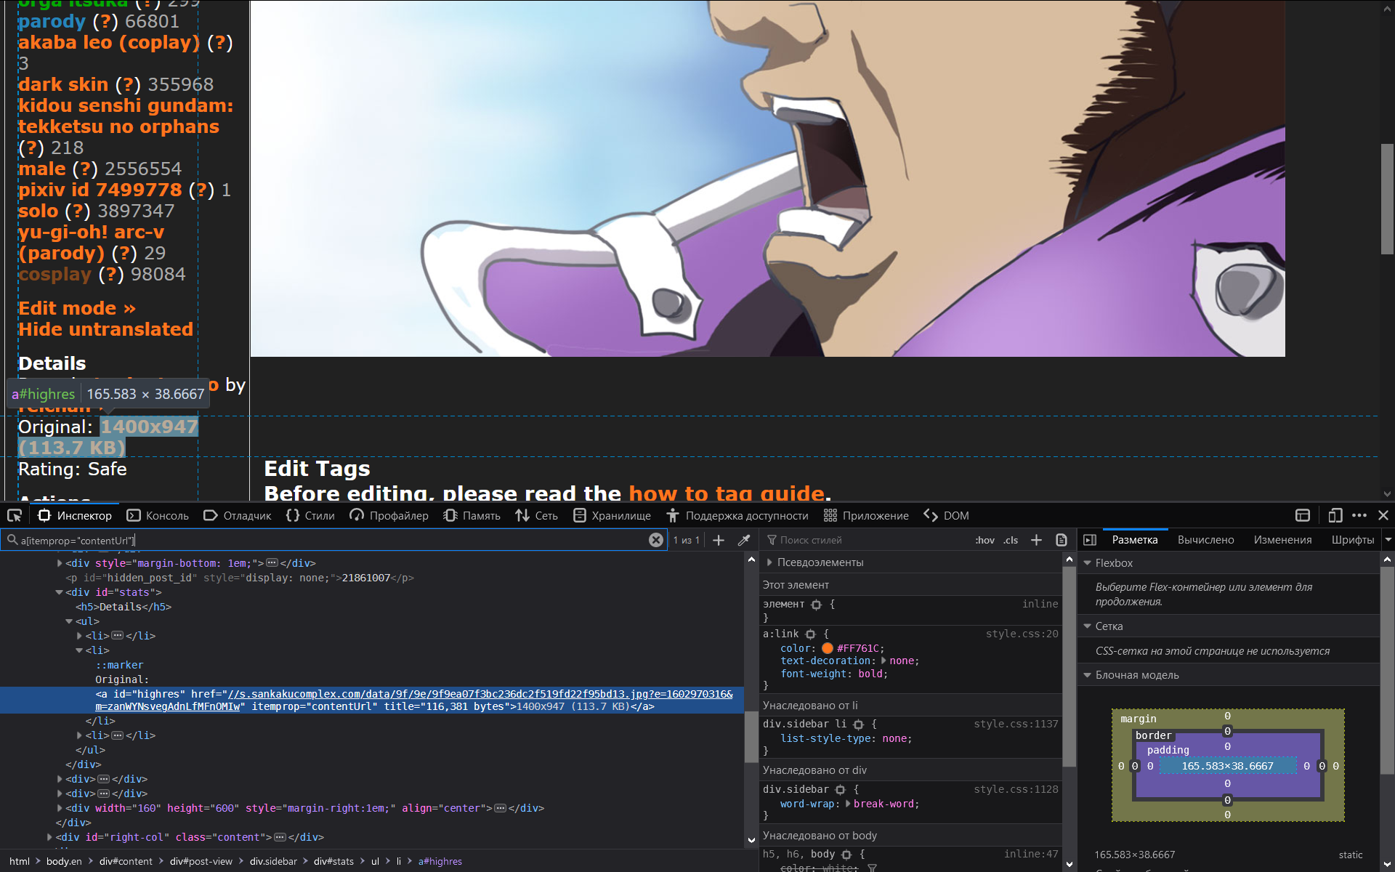This screenshot has width=1395, height=872.
Task: Select a#highres in the breadcrumb bar
Action: (x=439, y=861)
